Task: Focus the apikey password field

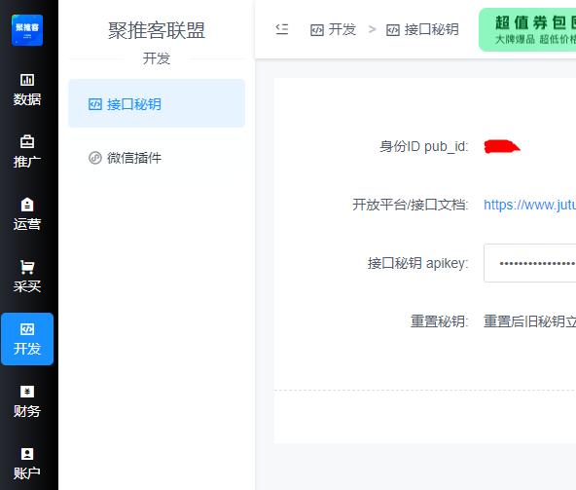Action: (x=529, y=263)
